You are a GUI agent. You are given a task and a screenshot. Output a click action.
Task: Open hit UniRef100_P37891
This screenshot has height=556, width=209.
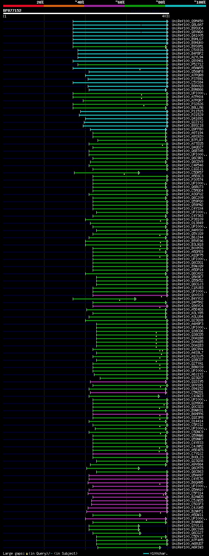[x=187, y=79]
